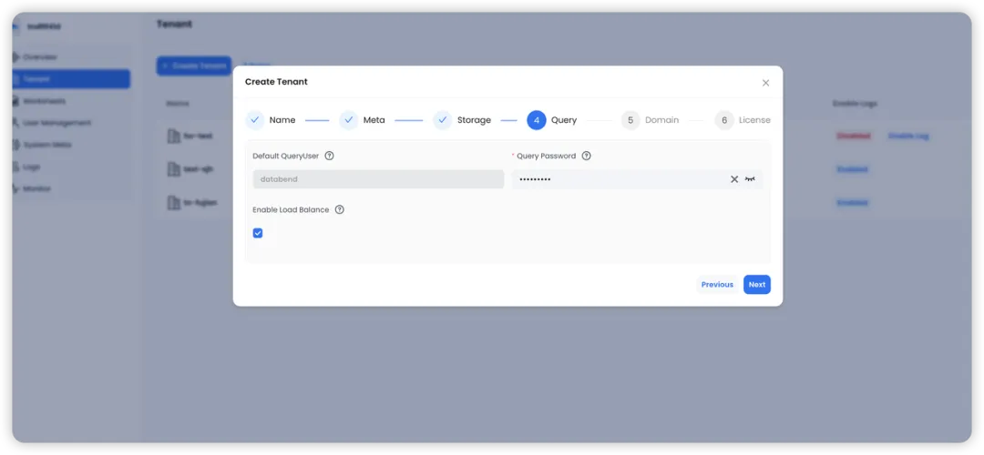The image size is (984, 455).
Task: Click the help icon next to Enable Load Balance
Action: (x=340, y=210)
